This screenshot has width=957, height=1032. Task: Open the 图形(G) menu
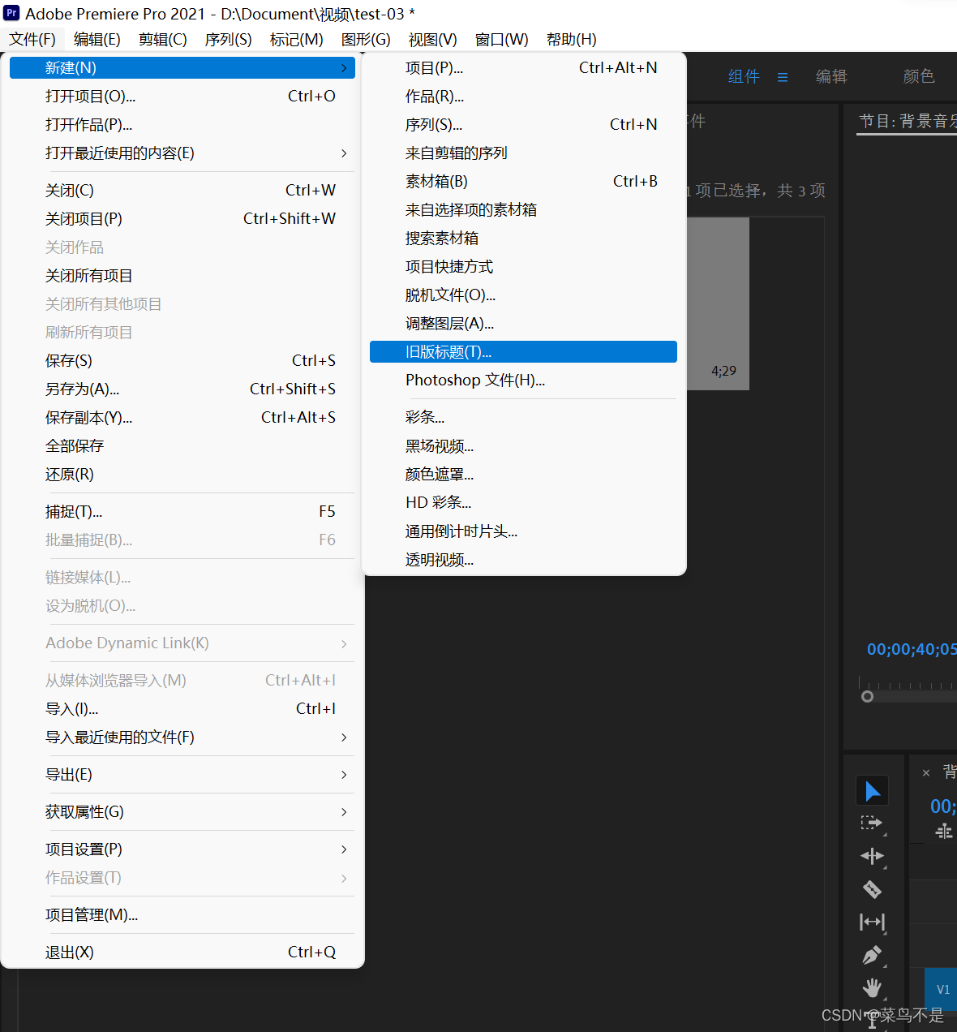367,40
